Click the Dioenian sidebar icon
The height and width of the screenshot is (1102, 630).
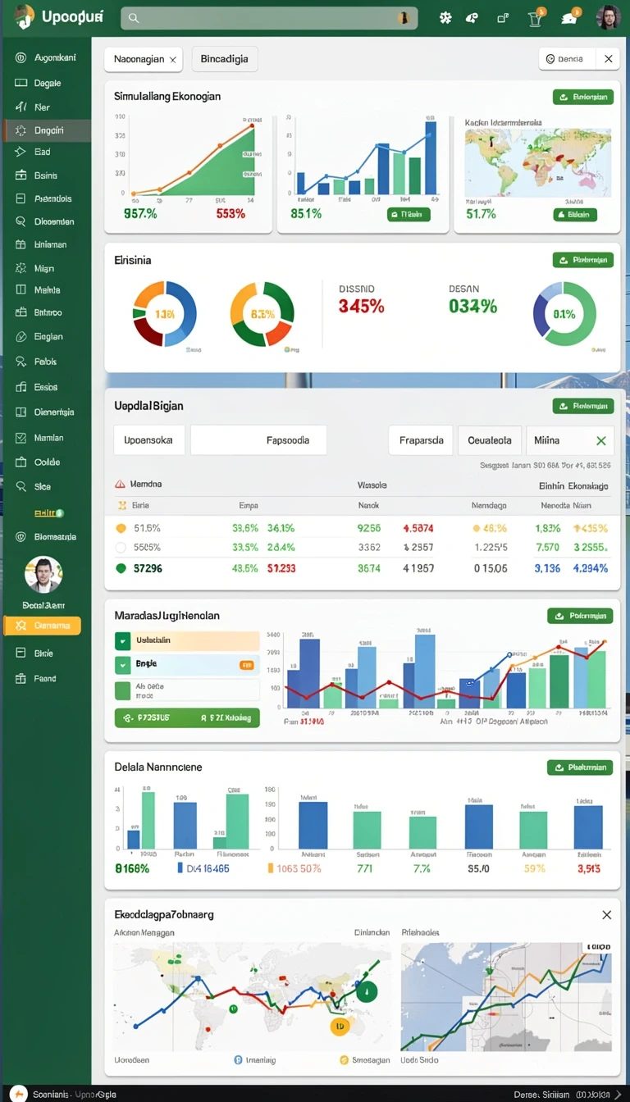21,221
